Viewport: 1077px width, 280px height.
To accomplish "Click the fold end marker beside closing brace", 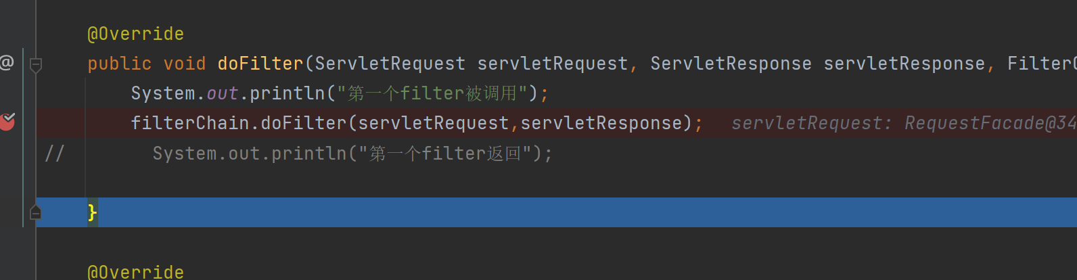I will pyautogui.click(x=36, y=212).
